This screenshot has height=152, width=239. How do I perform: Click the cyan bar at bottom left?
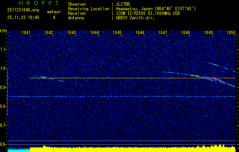pyautogui.click(x=18, y=150)
